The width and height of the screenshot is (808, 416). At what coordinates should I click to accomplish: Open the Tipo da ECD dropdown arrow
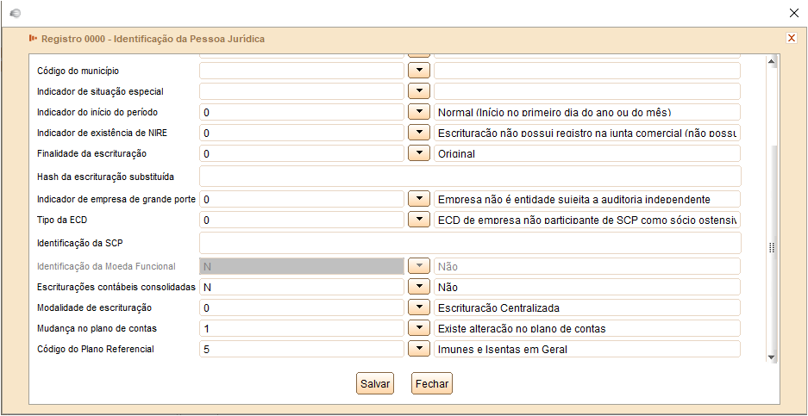pos(418,220)
